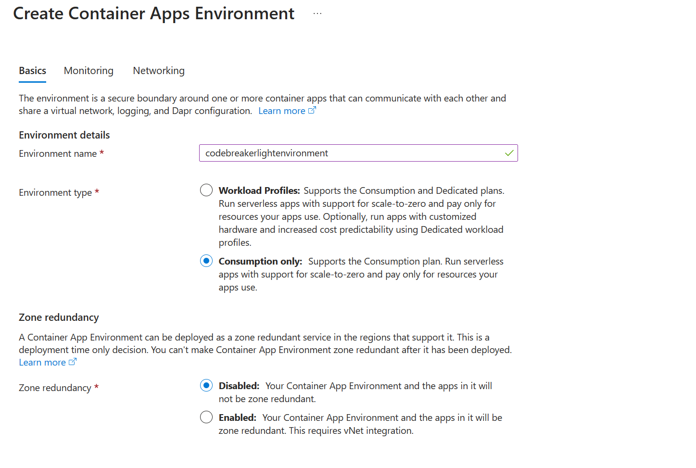Click the Environment details heading
The image size is (696, 468).
pos(64,135)
